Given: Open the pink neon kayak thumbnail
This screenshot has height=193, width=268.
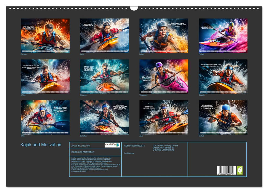Looking at the screenshot, I should tap(223, 36).
